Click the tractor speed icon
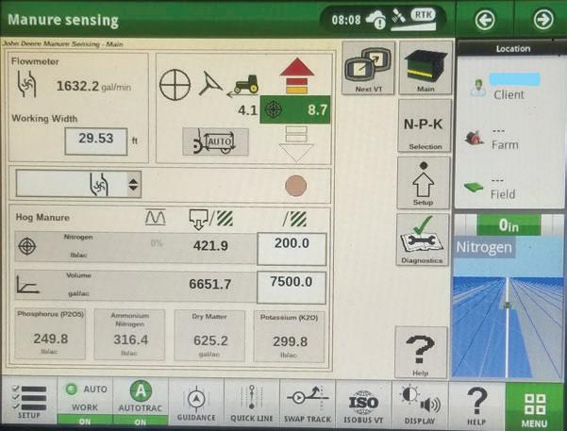The width and height of the screenshot is (567, 431). [x=243, y=86]
